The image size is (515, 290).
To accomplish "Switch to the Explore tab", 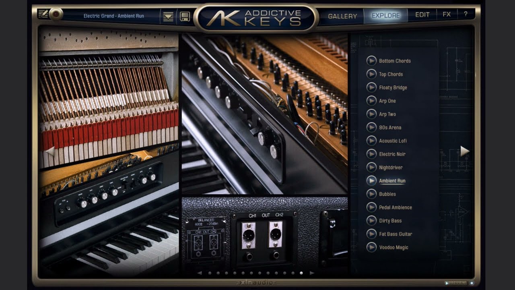I will 385,16.
